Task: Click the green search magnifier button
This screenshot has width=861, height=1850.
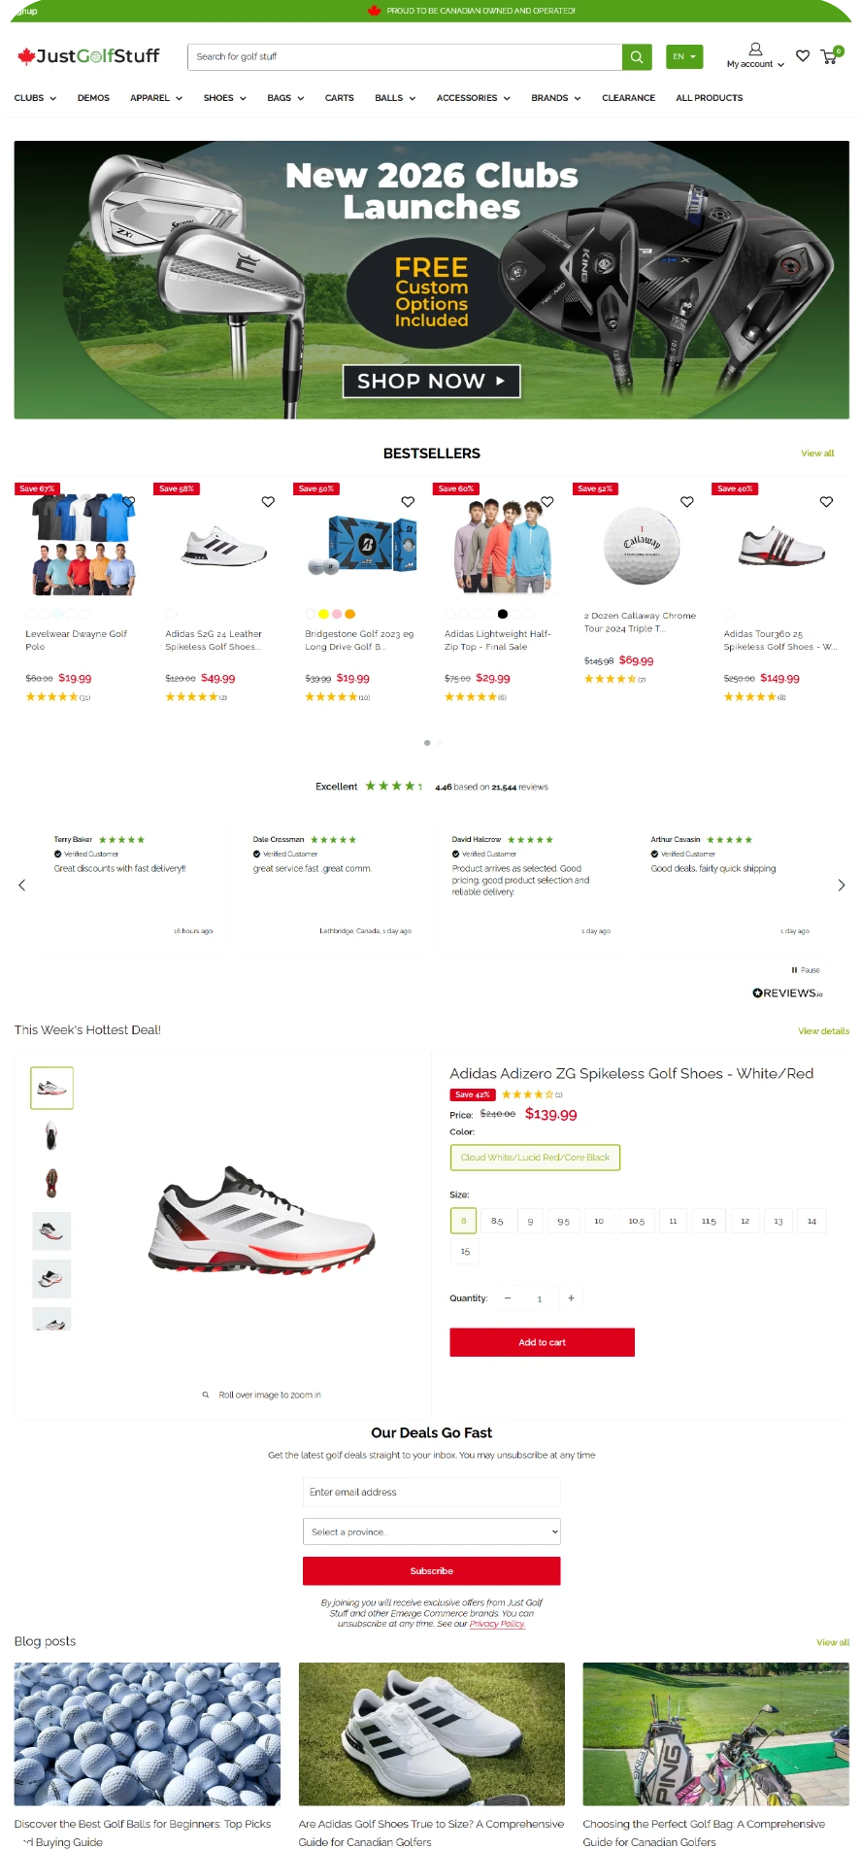Action: (x=636, y=56)
